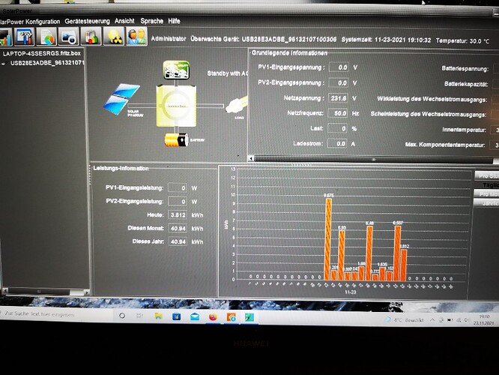
Task: Collapse the USB28E3ADBE device tree node
Action: point(4,64)
